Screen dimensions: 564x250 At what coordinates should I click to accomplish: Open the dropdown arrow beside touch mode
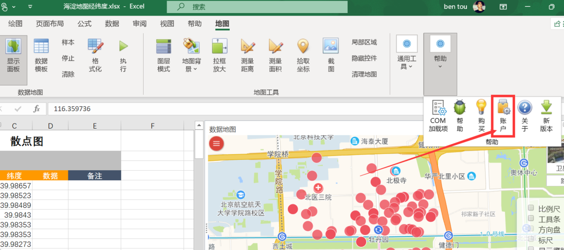pos(14,7)
